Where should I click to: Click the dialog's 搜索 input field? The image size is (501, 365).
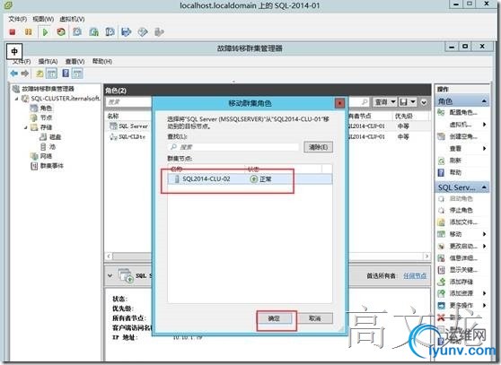pos(233,147)
